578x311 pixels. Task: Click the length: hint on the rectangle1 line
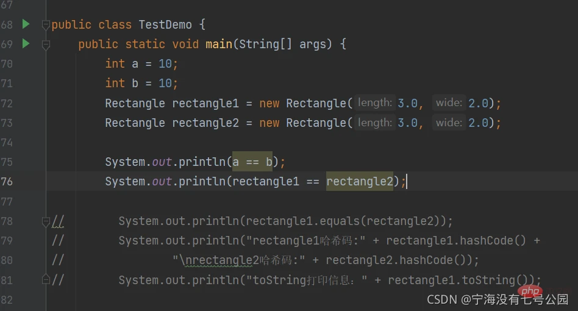[374, 103]
